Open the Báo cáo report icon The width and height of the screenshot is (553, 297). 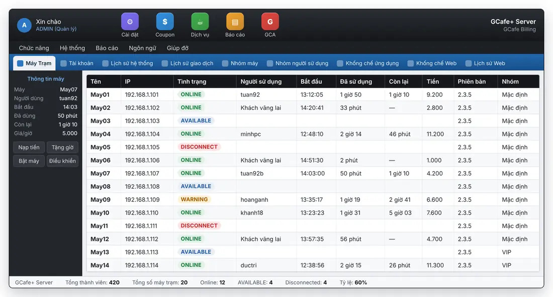tap(235, 22)
